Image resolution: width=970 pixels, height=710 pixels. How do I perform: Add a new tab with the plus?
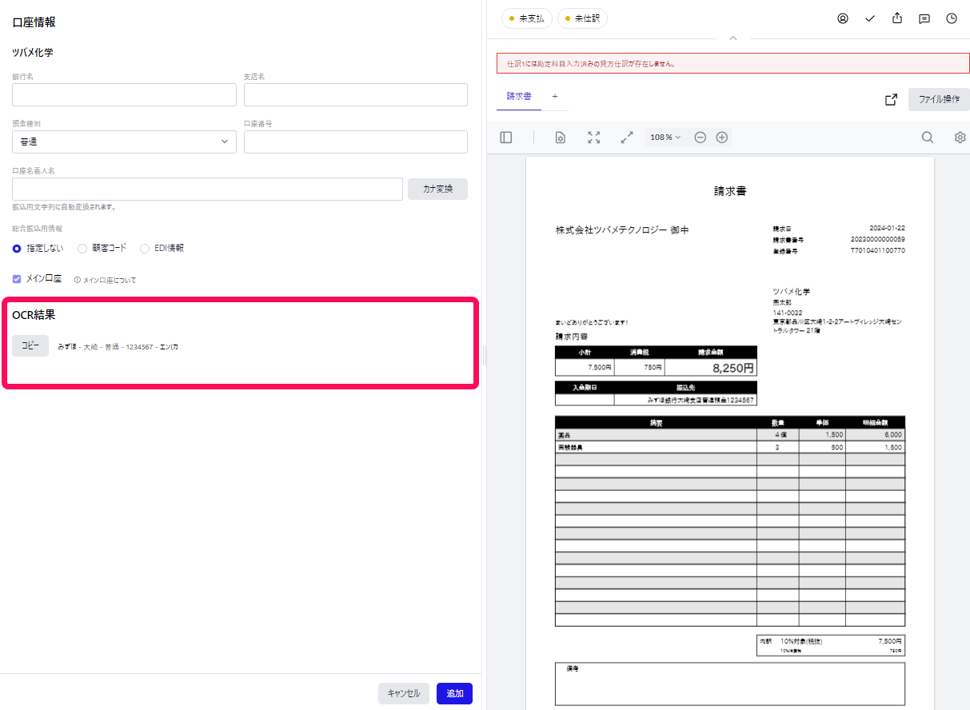pos(555,96)
